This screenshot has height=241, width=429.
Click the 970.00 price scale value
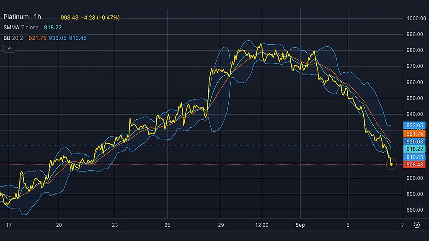(415, 66)
